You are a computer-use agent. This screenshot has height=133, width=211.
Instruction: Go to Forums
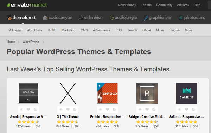[x=146, y=5]
